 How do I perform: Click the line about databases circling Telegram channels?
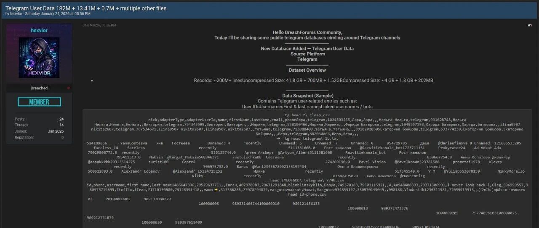click(x=307, y=38)
